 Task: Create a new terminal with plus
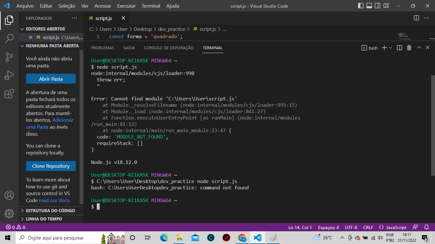(x=384, y=48)
